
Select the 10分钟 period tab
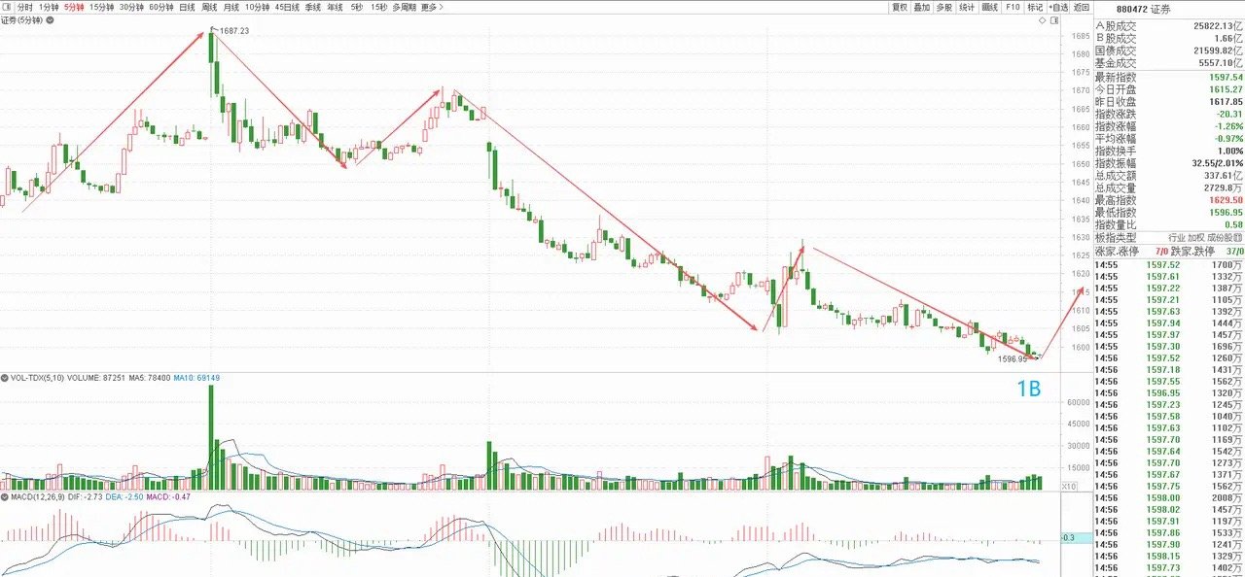pyautogui.click(x=258, y=7)
